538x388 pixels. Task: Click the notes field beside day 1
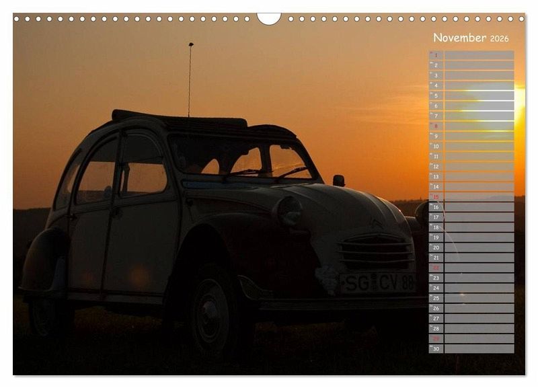click(x=479, y=55)
